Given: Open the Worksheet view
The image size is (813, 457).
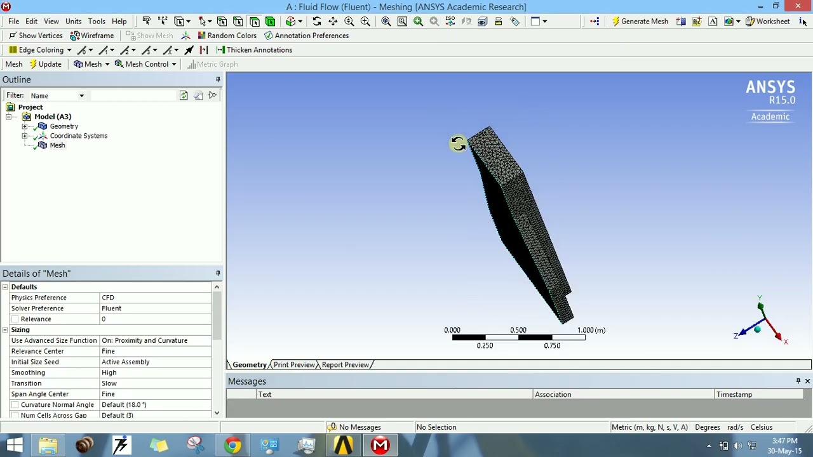Looking at the screenshot, I should 768,21.
